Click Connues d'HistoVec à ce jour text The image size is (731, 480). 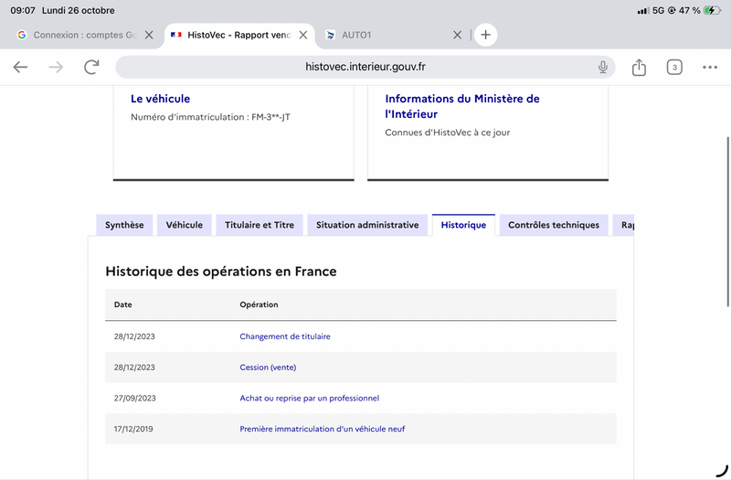click(x=447, y=133)
